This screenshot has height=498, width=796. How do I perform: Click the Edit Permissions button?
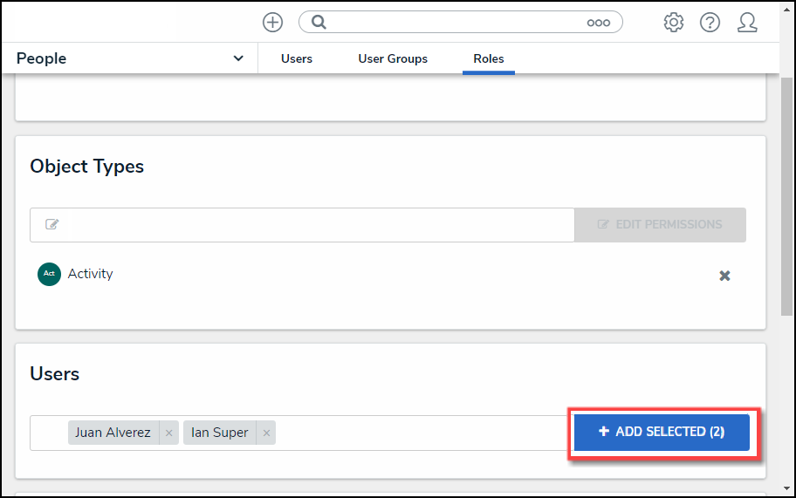pyautogui.click(x=660, y=224)
